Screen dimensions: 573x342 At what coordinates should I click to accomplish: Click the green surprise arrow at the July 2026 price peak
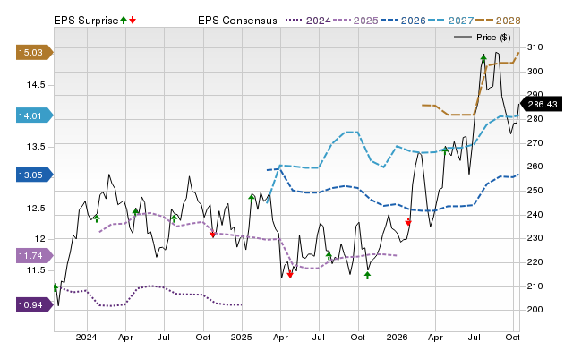click(483, 58)
